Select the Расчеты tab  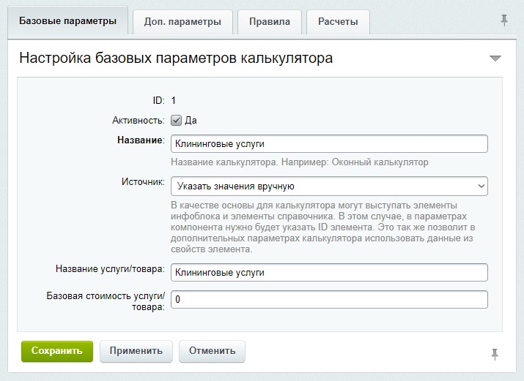pyautogui.click(x=338, y=22)
